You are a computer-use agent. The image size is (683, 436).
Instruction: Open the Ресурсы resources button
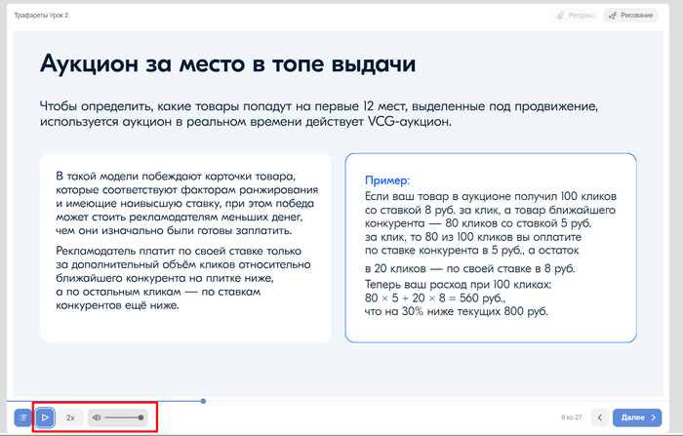[575, 16]
